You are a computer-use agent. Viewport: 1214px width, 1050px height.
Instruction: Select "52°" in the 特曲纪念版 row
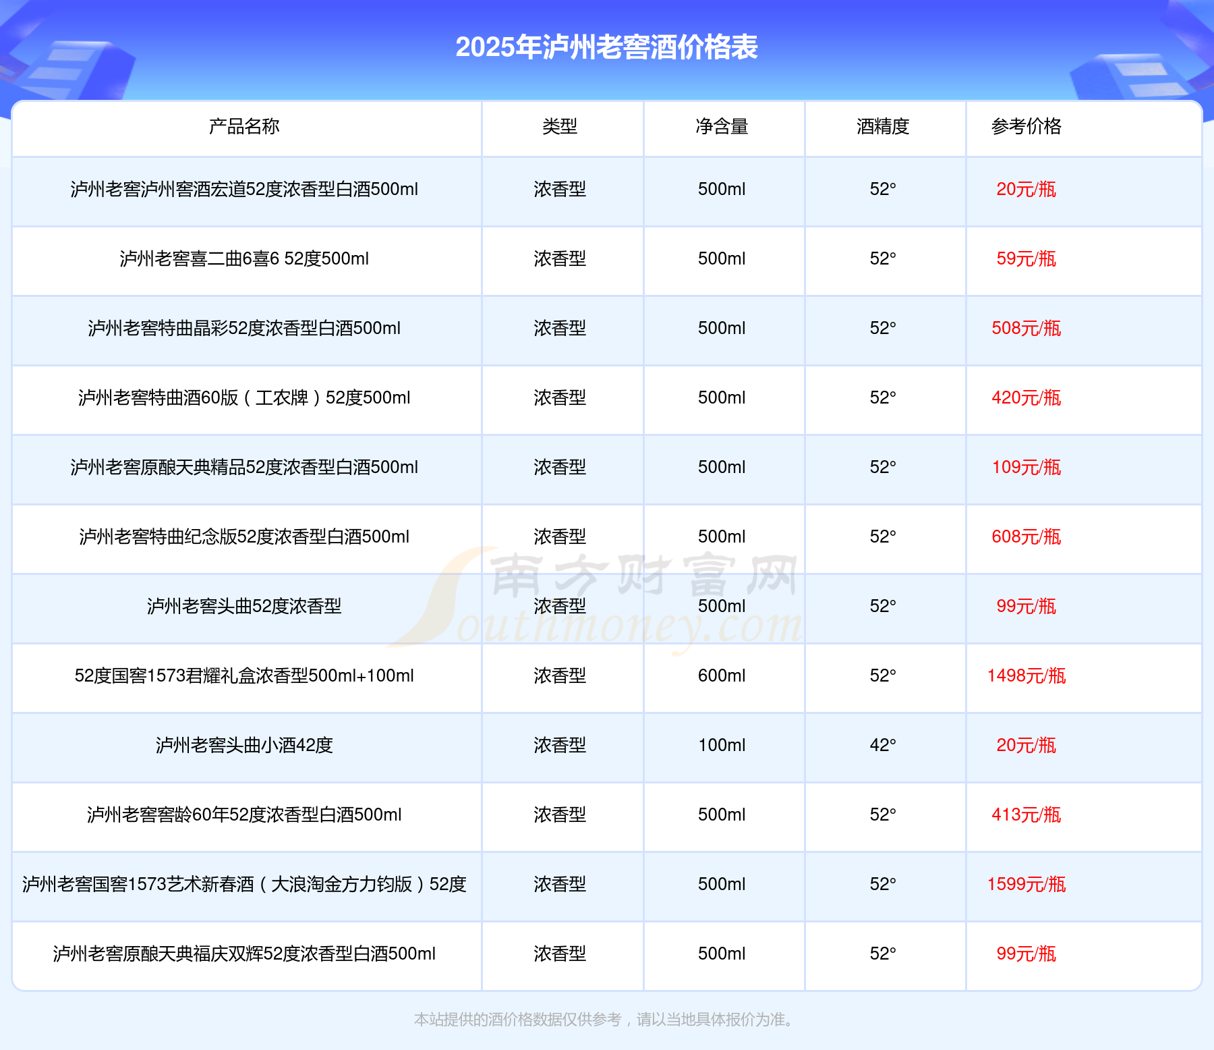tap(883, 537)
